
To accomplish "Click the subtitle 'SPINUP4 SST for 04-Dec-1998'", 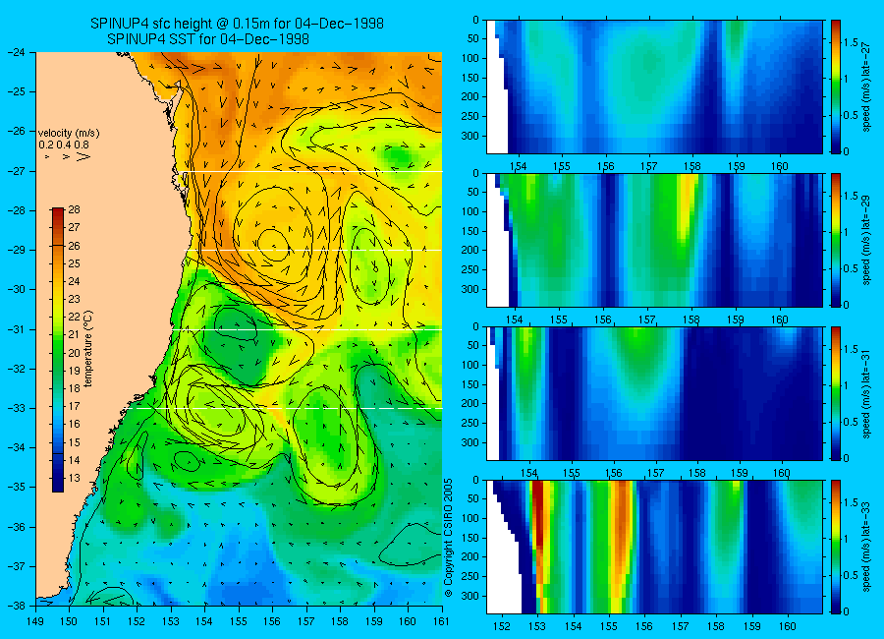I will 208,39.
